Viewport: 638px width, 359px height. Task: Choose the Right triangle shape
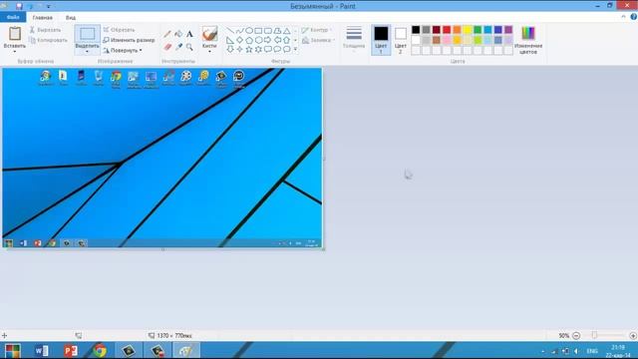point(230,40)
